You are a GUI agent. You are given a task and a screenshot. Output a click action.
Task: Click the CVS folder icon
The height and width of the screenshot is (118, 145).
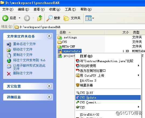coord(60,42)
